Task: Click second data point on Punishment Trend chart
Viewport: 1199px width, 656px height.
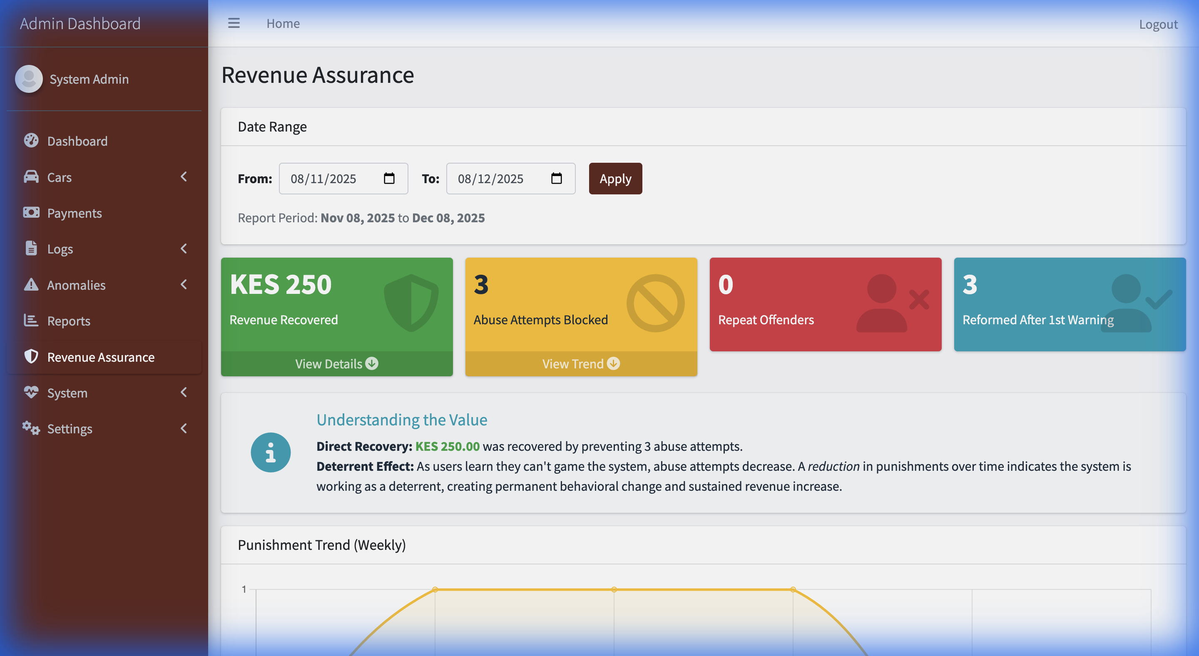Action: [x=614, y=589]
